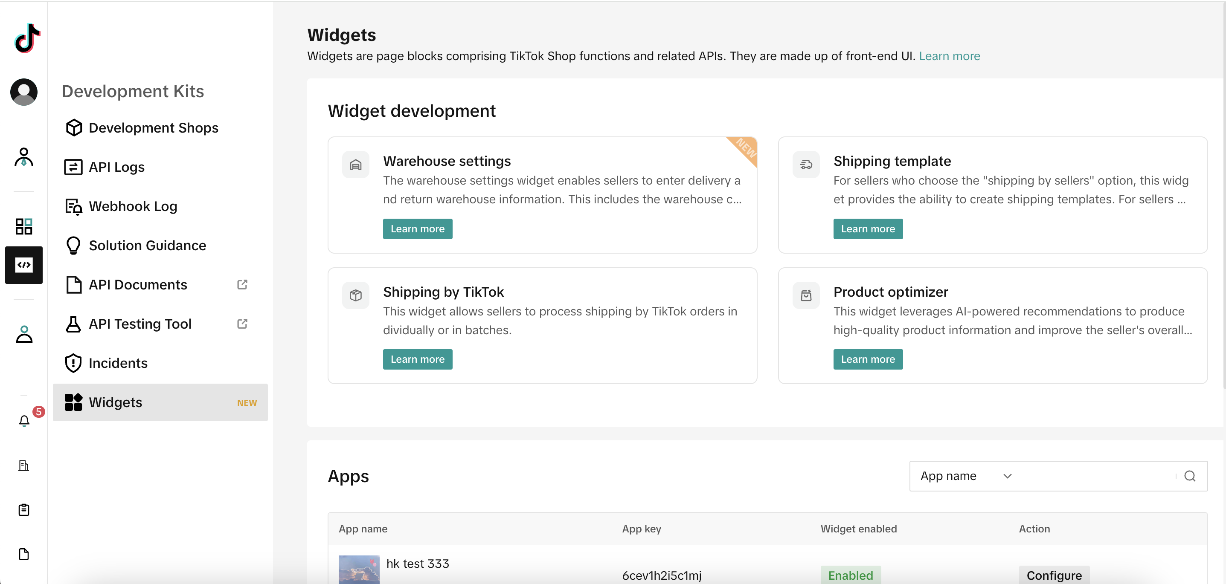Click Learn more under Product optimizer
The image size is (1226, 584).
click(868, 359)
